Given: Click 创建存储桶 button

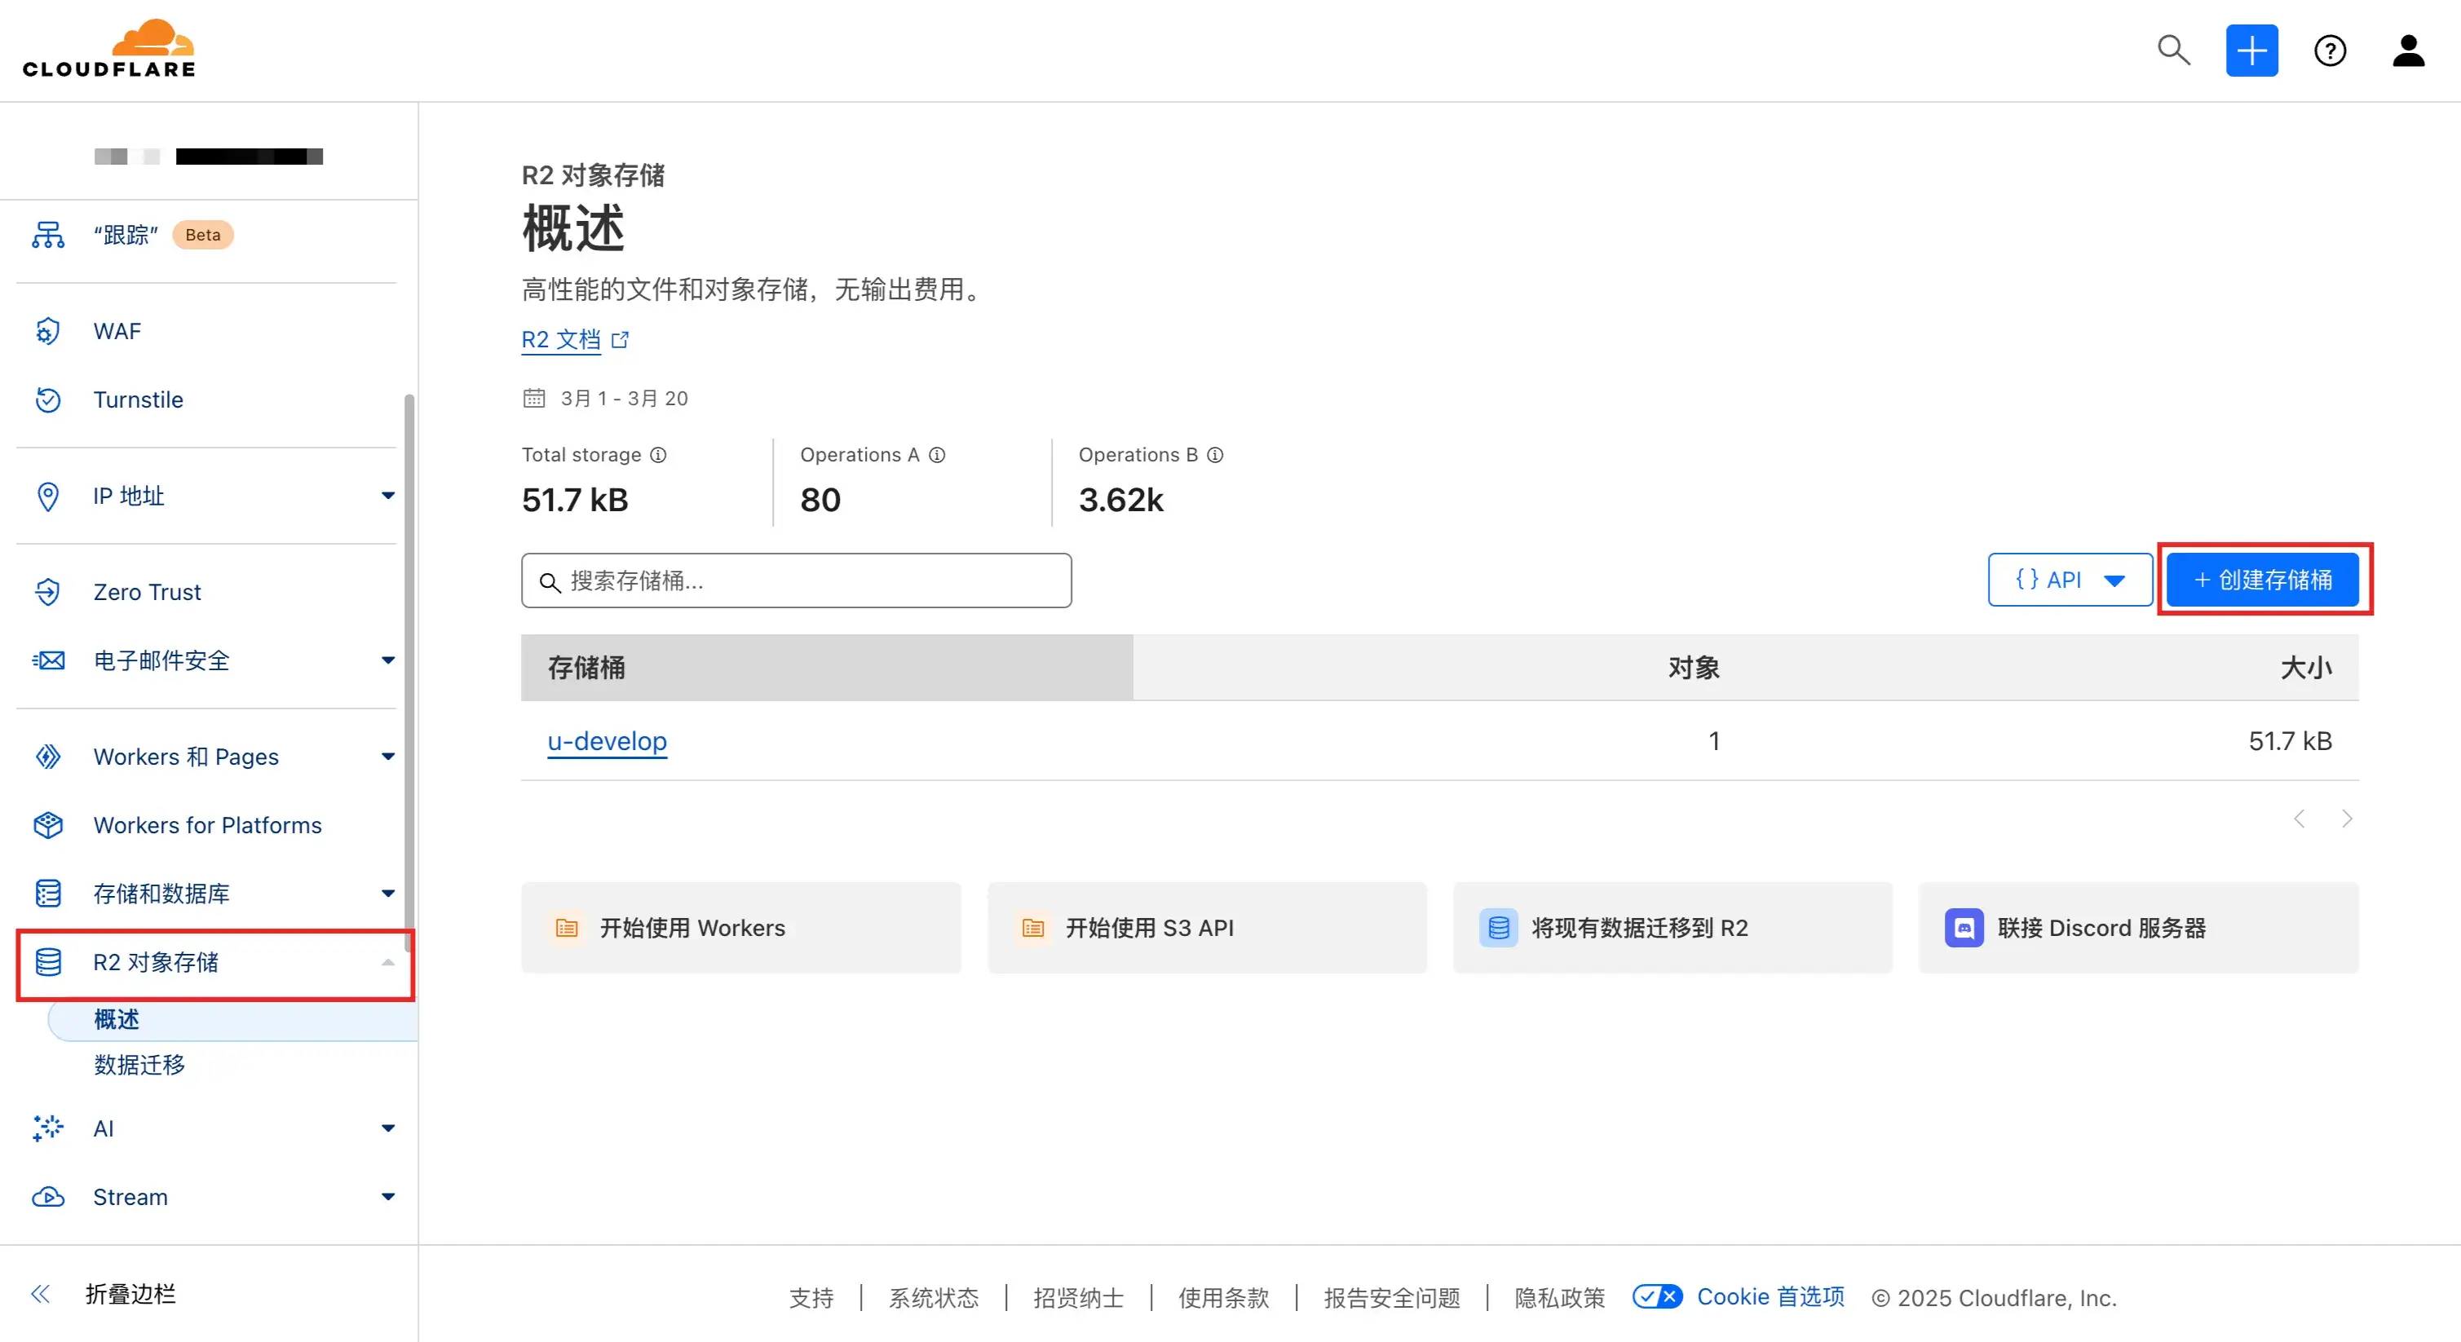Looking at the screenshot, I should pyautogui.click(x=2262, y=580).
